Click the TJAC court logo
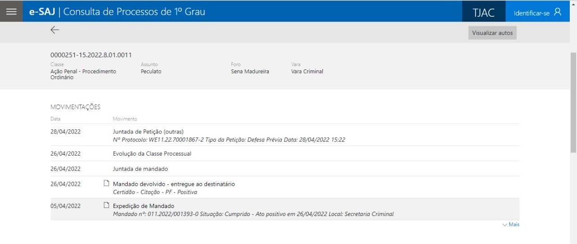Image resolution: width=577 pixels, height=244 pixels. point(483,13)
